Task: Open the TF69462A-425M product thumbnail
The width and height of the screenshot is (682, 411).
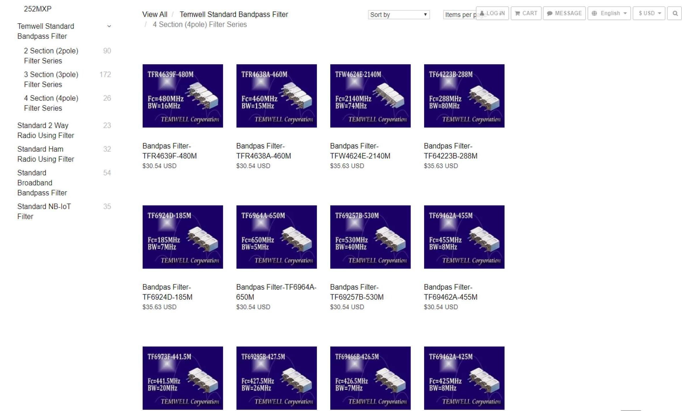Action: coord(464,378)
